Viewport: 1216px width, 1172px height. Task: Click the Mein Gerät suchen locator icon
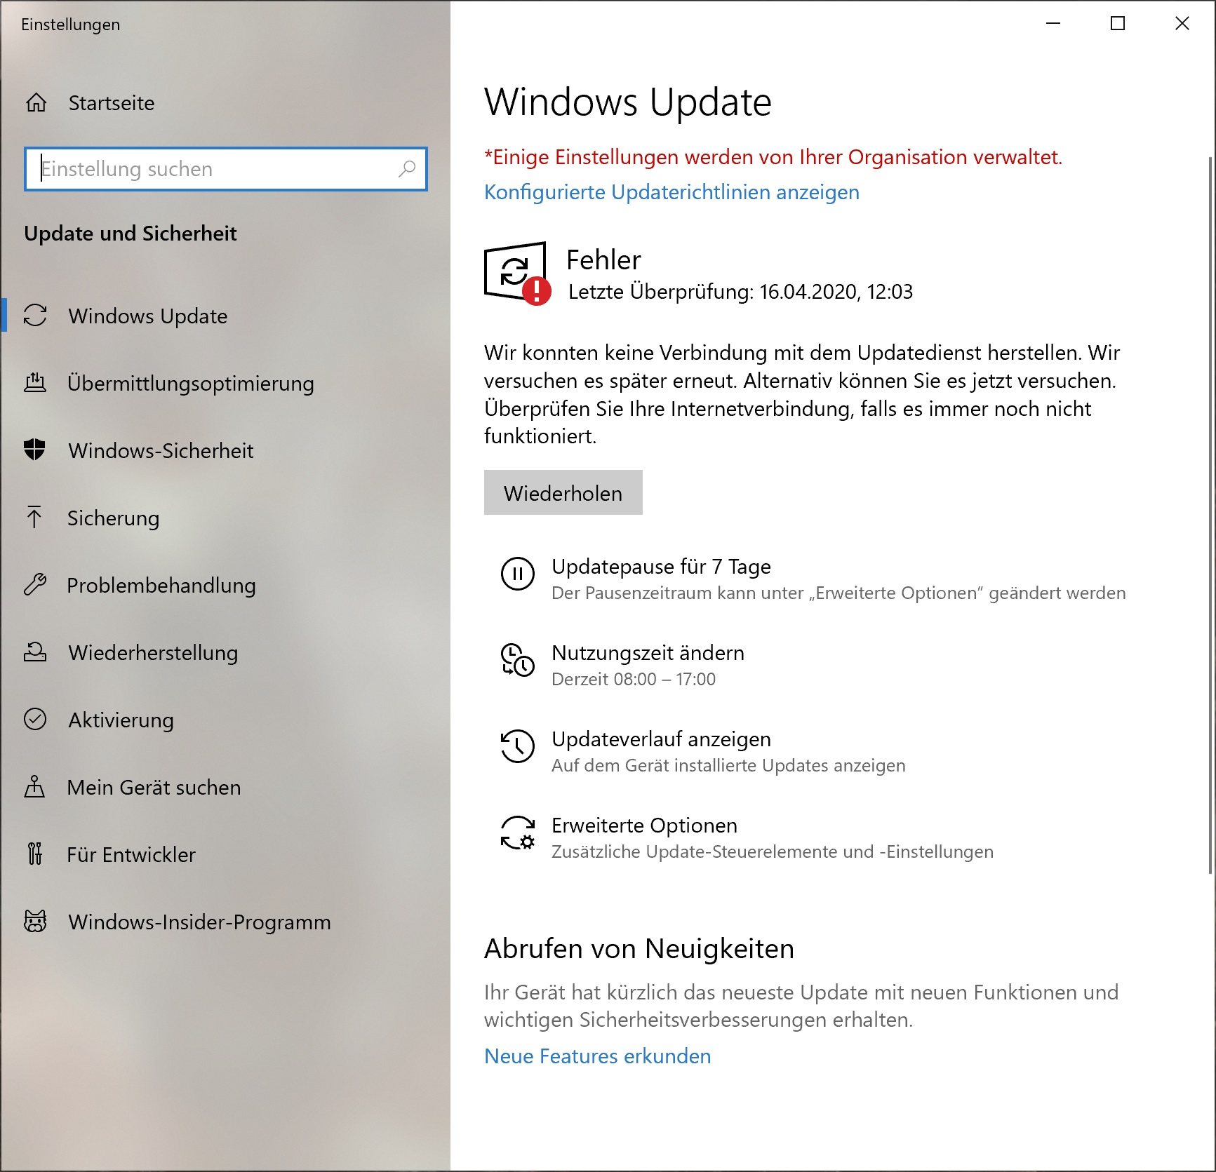pos(34,786)
